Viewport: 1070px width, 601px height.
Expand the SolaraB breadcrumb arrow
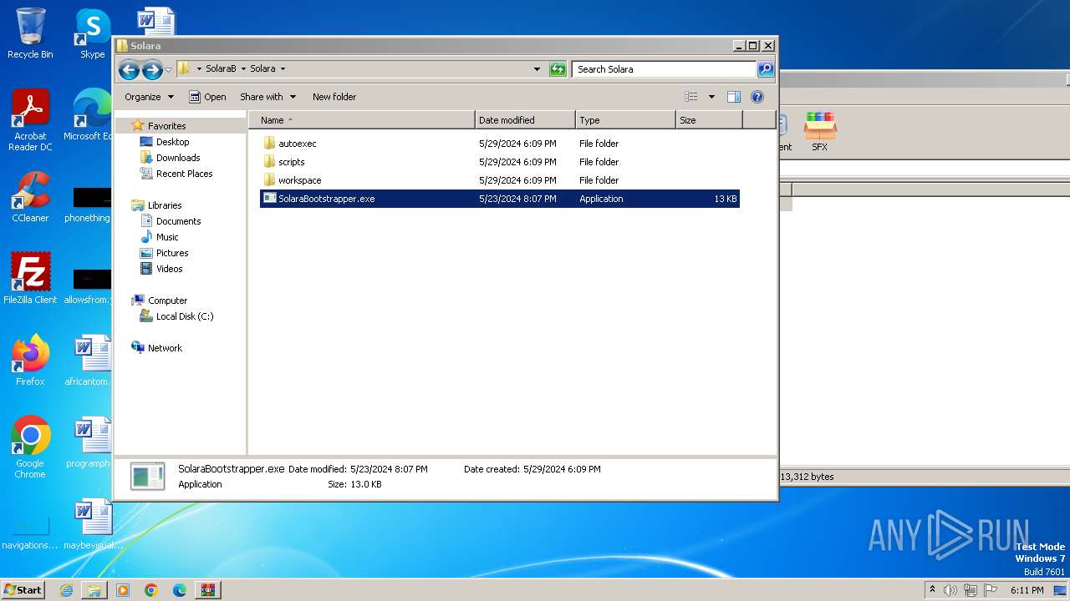tap(243, 69)
